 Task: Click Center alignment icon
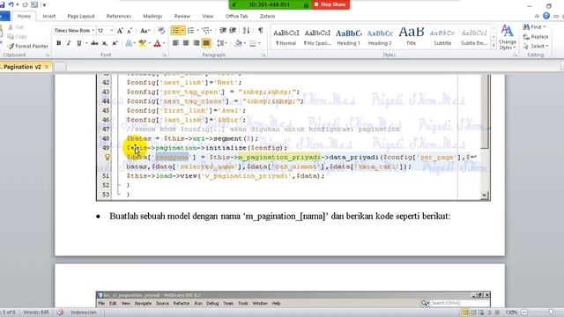pos(186,43)
